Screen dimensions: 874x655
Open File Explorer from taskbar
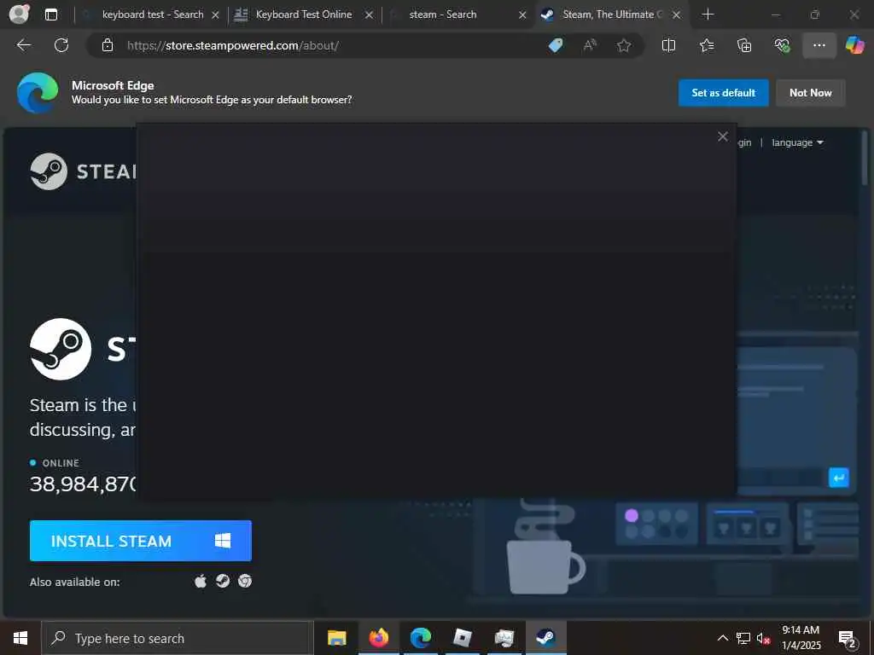336,638
